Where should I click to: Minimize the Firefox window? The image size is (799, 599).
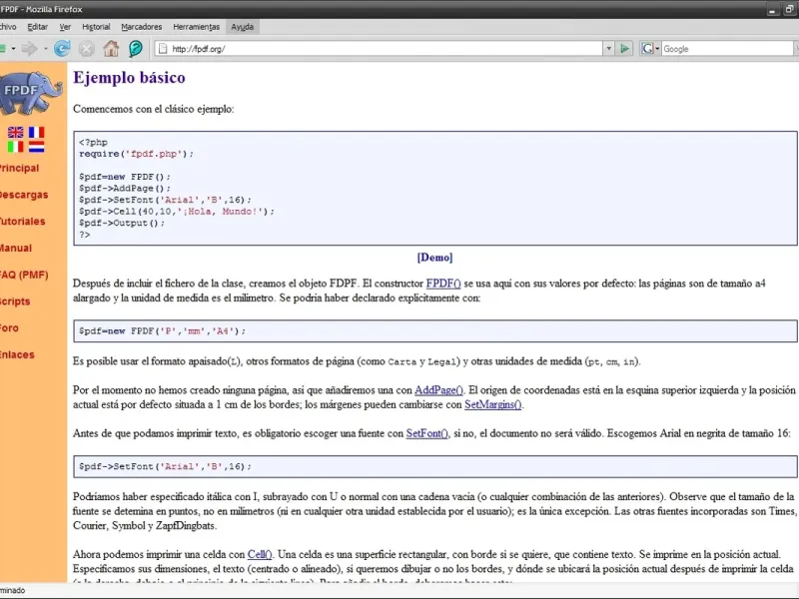coord(773,9)
